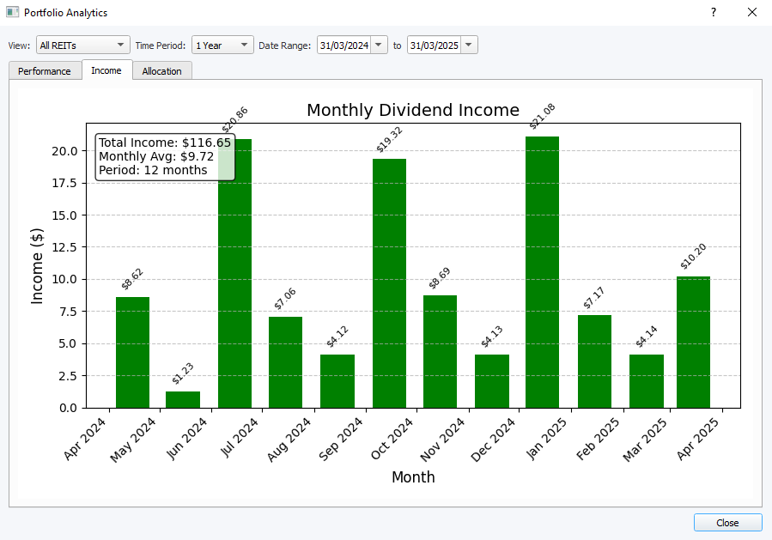Image resolution: width=772 pixels, height=540 pixels.
Task: Open the 31/03/2025 end date dropdown
Action: click(x=438, y=44)
